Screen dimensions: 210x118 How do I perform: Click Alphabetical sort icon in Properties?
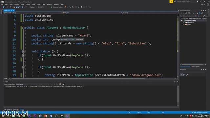184,75
